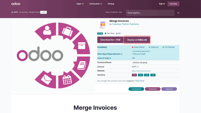Click the Merge Invoices module icon
Viewport: 201px width, 113px height.
(103, 25)
